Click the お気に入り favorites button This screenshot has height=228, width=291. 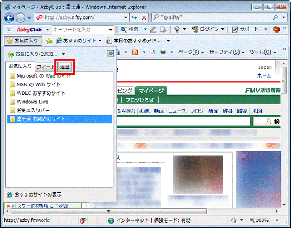point(23,41)
